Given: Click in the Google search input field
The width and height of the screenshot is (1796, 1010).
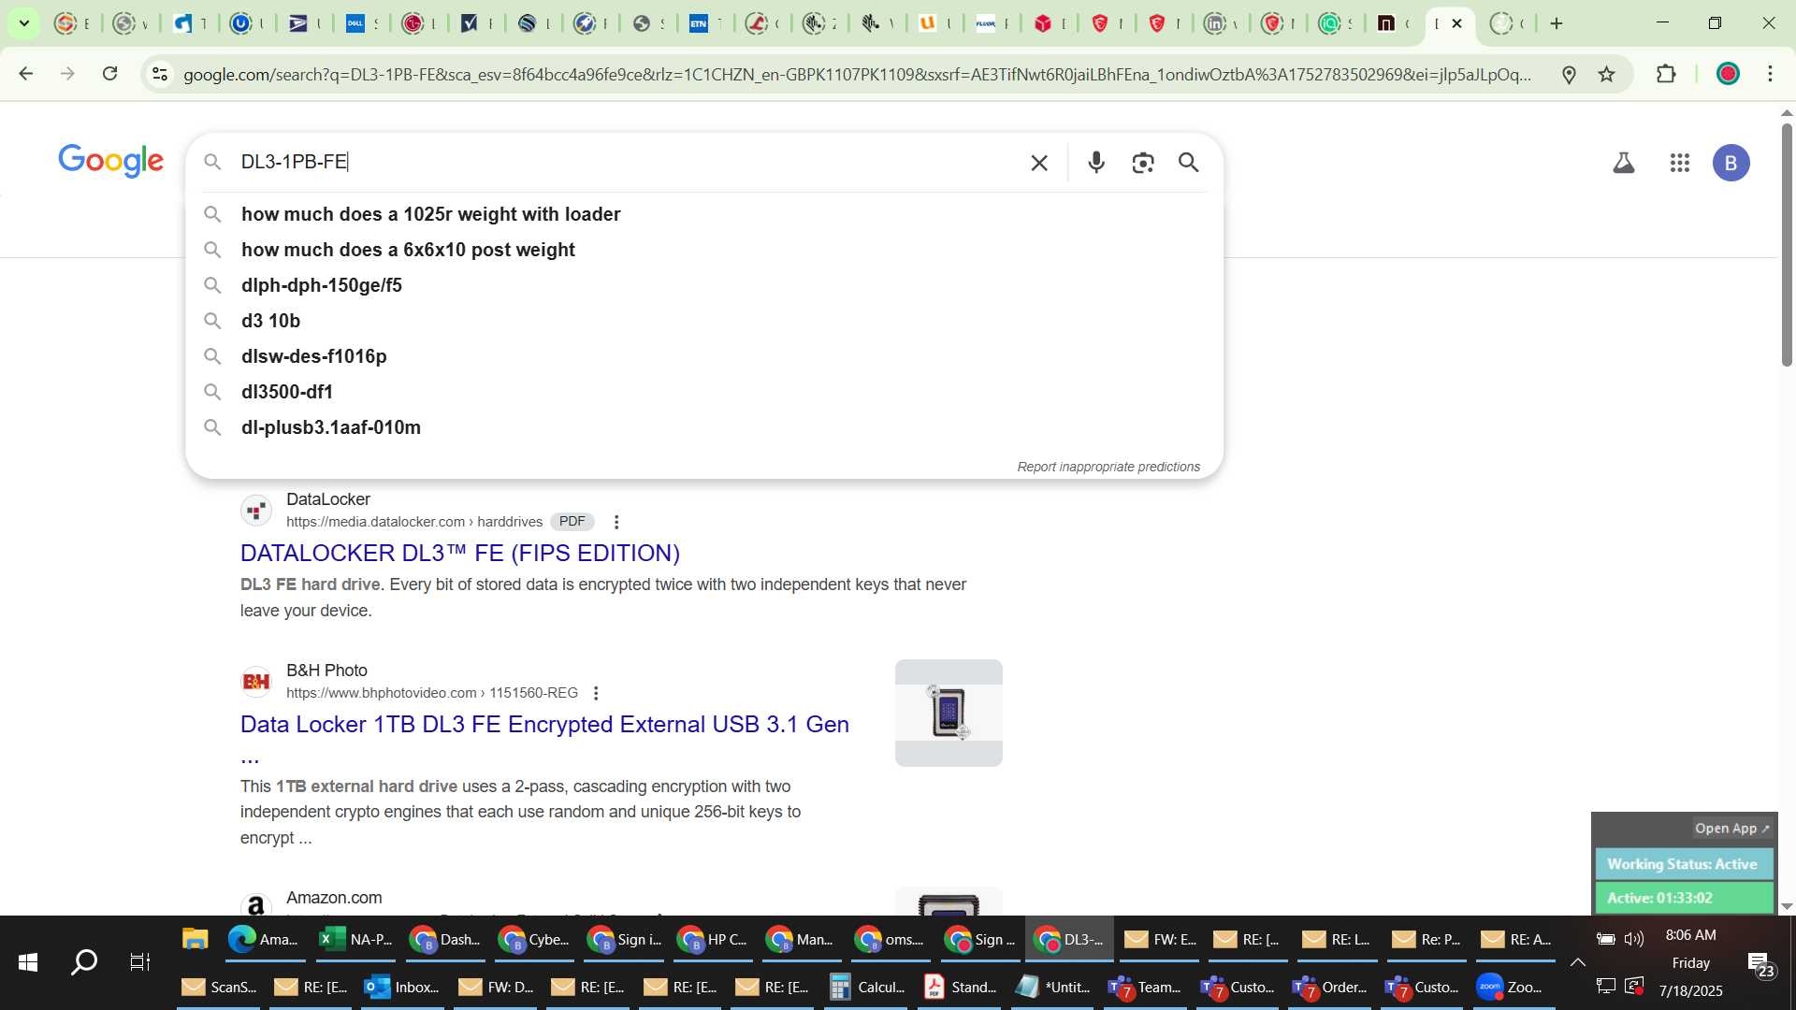Looking at the screenshot, I should 627,162.
